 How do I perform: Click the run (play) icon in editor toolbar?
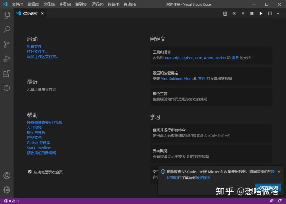coord(261,14)
